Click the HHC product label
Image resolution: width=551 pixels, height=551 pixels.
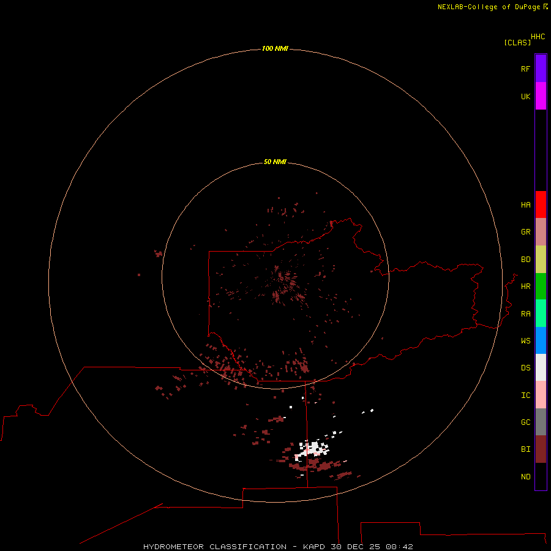538,37
